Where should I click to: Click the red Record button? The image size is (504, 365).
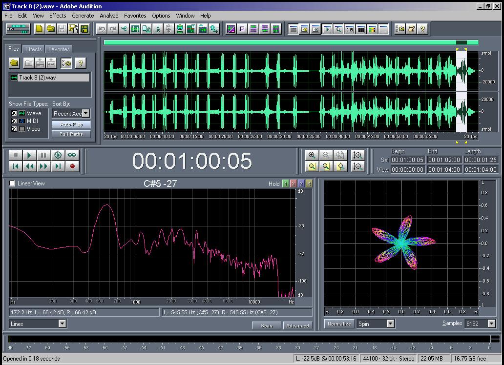tap(72, 166)
